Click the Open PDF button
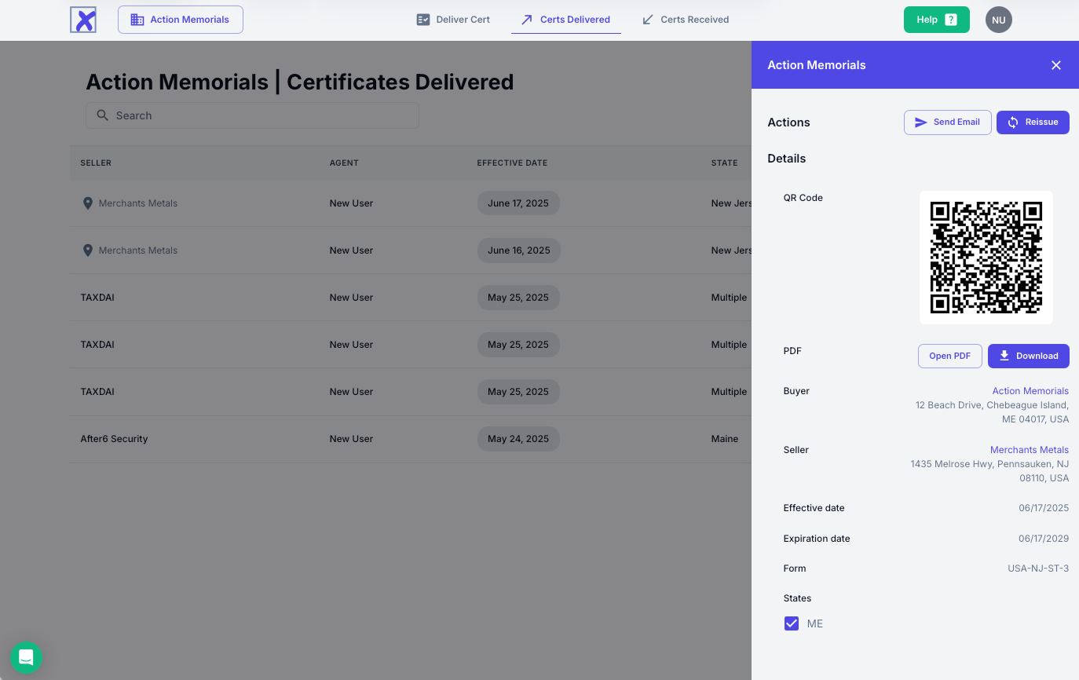 (x=949, y=356)
